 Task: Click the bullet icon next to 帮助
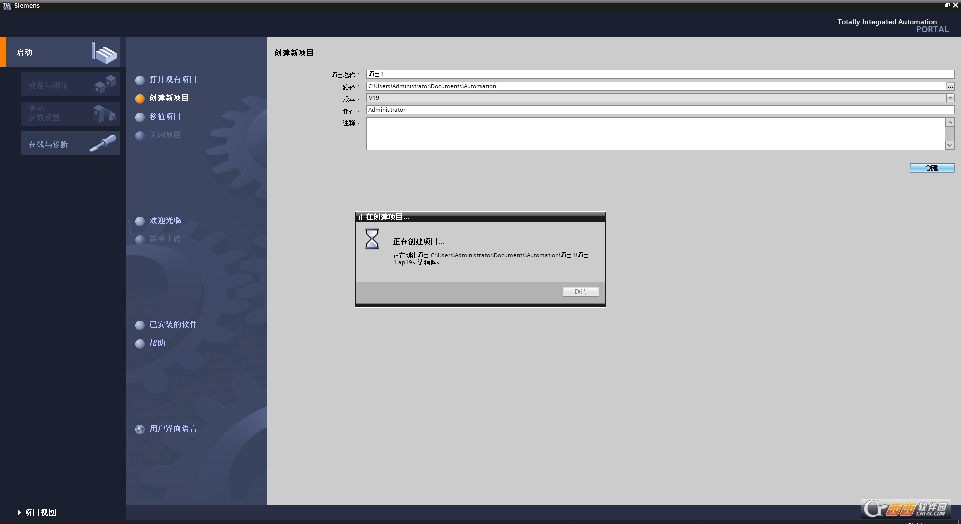[140, 343]
